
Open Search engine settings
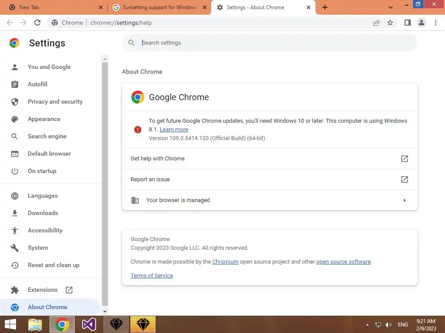(x=47, y=136)
